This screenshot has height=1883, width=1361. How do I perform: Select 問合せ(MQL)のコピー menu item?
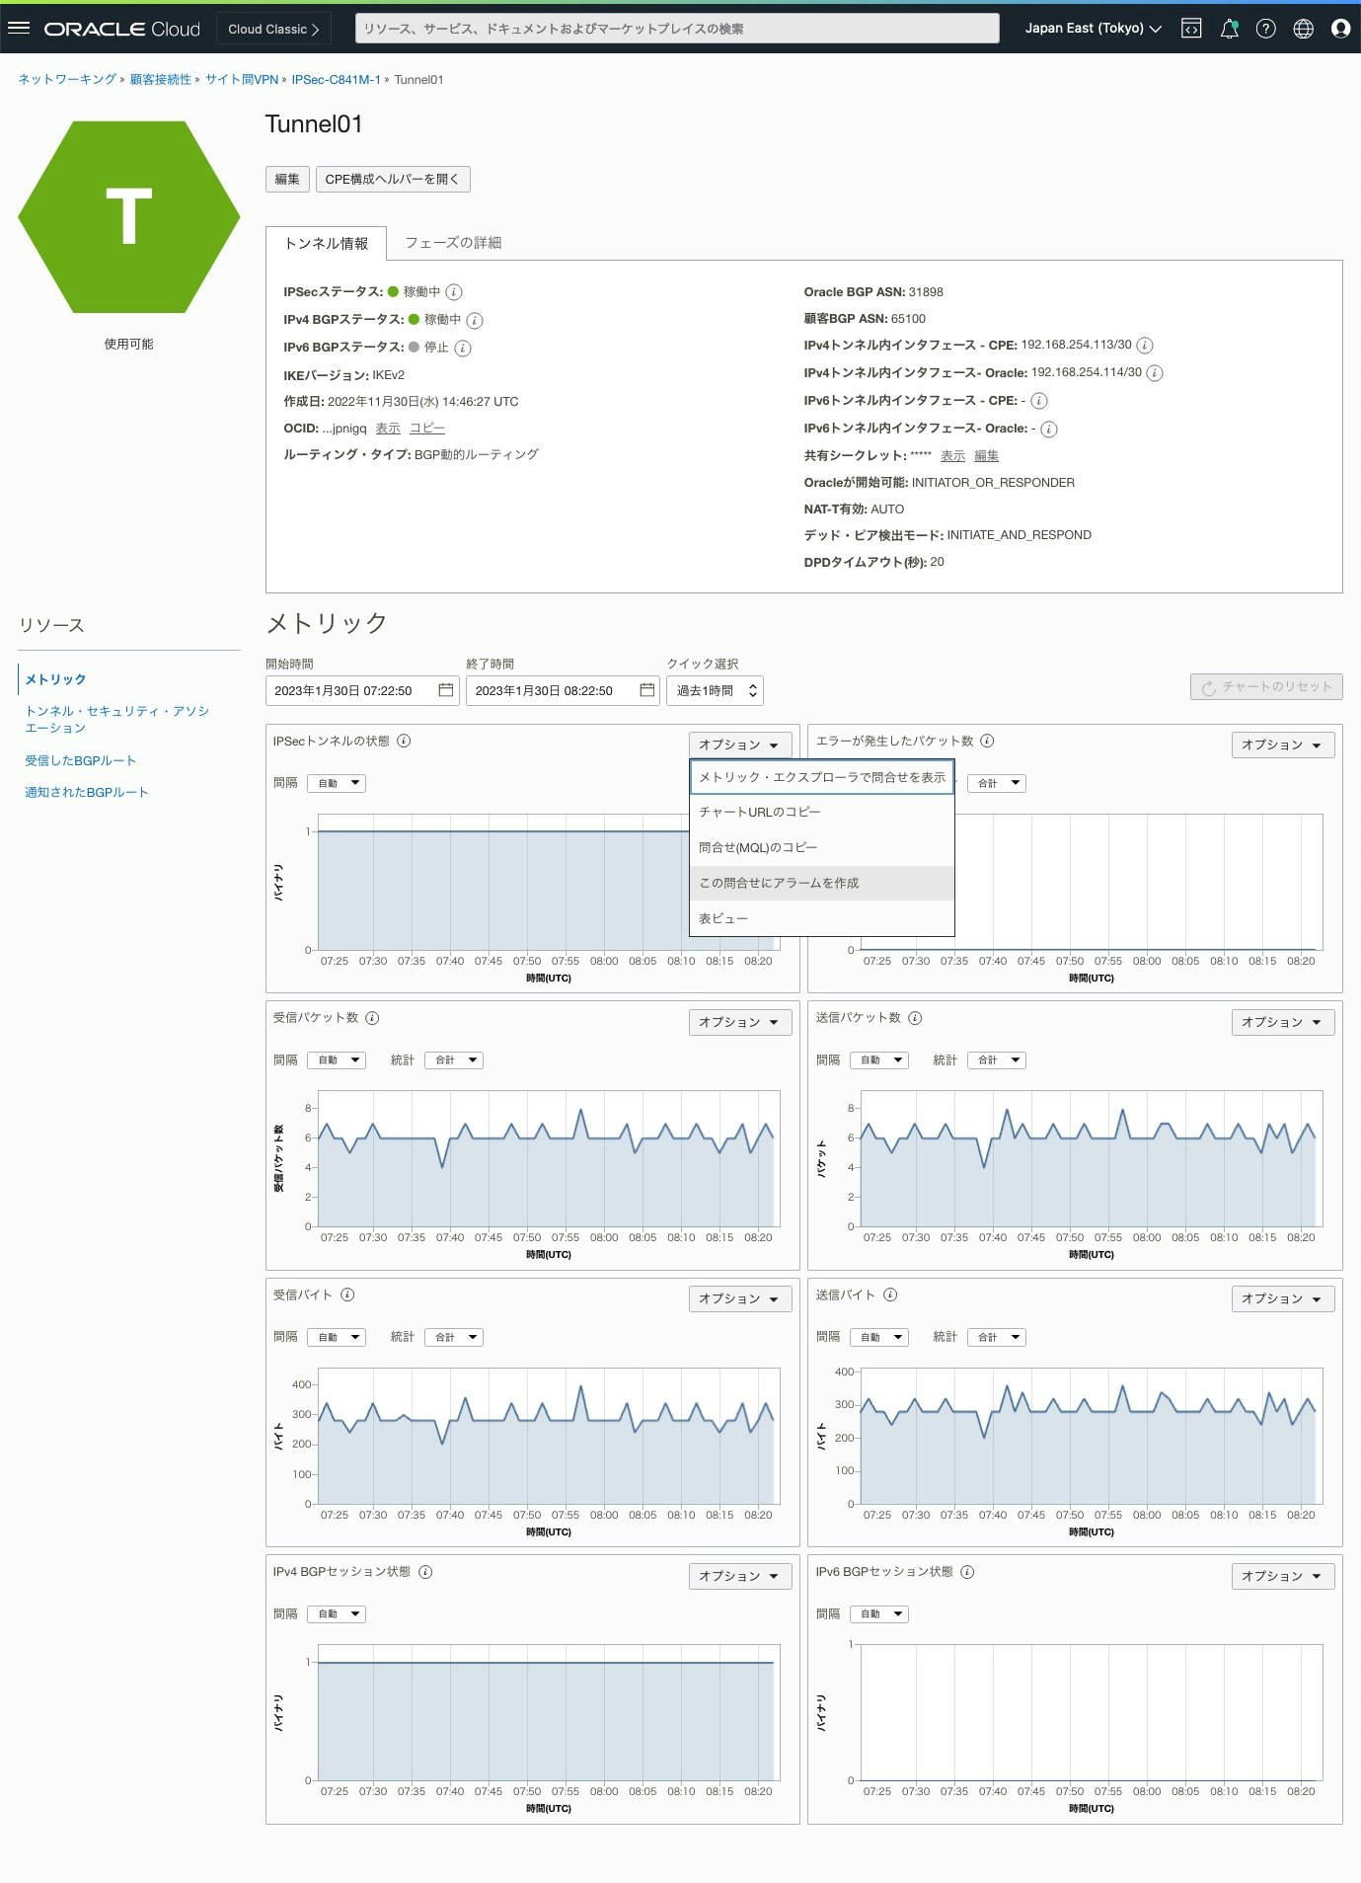point(822,847)
